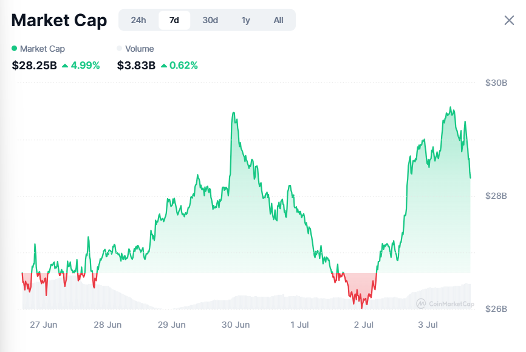The width and height of the screenshot is (526, 352).
Task: Click the $3.83B volume value
Action: pos(136,66)
